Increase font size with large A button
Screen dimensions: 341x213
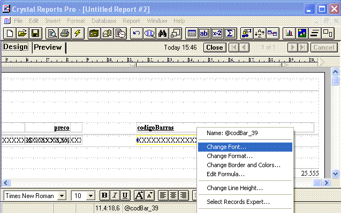pyautogui.click(x=139, y=195)
